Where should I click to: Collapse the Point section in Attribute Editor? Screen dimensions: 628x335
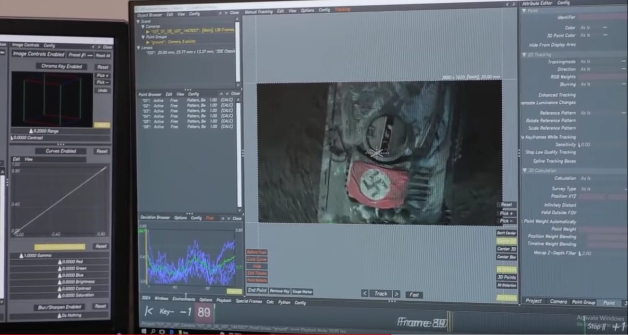[x=524, y=10]
